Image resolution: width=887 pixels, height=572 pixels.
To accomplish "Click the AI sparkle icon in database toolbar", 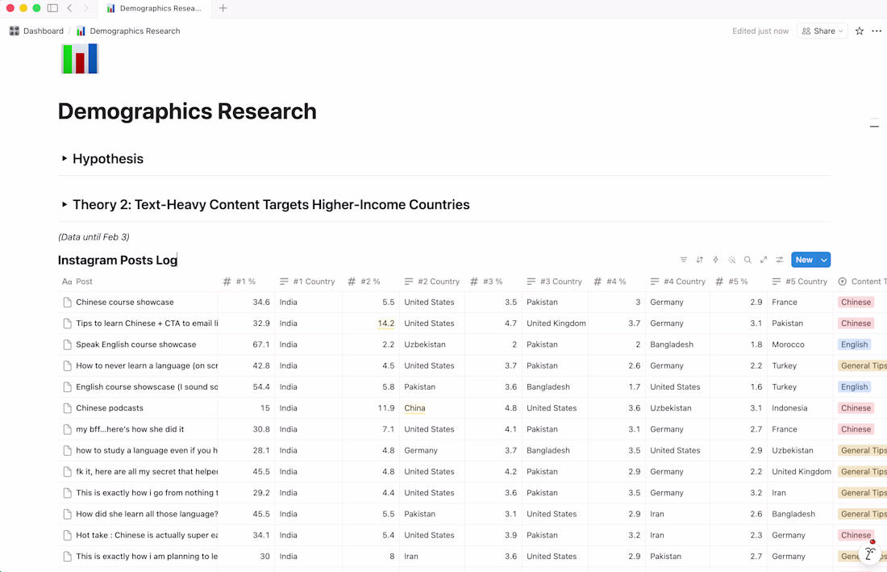I will pos(731,260).
